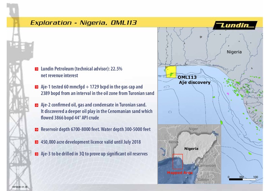
Task: Click the red Mapped Area rectangle on the inset map
Action: (x=178, y=162)
